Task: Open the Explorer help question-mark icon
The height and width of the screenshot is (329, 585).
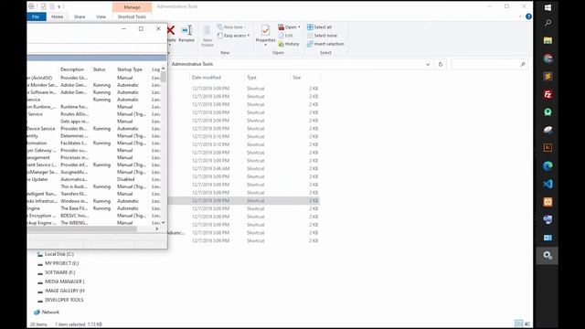Action: point(528,16)
